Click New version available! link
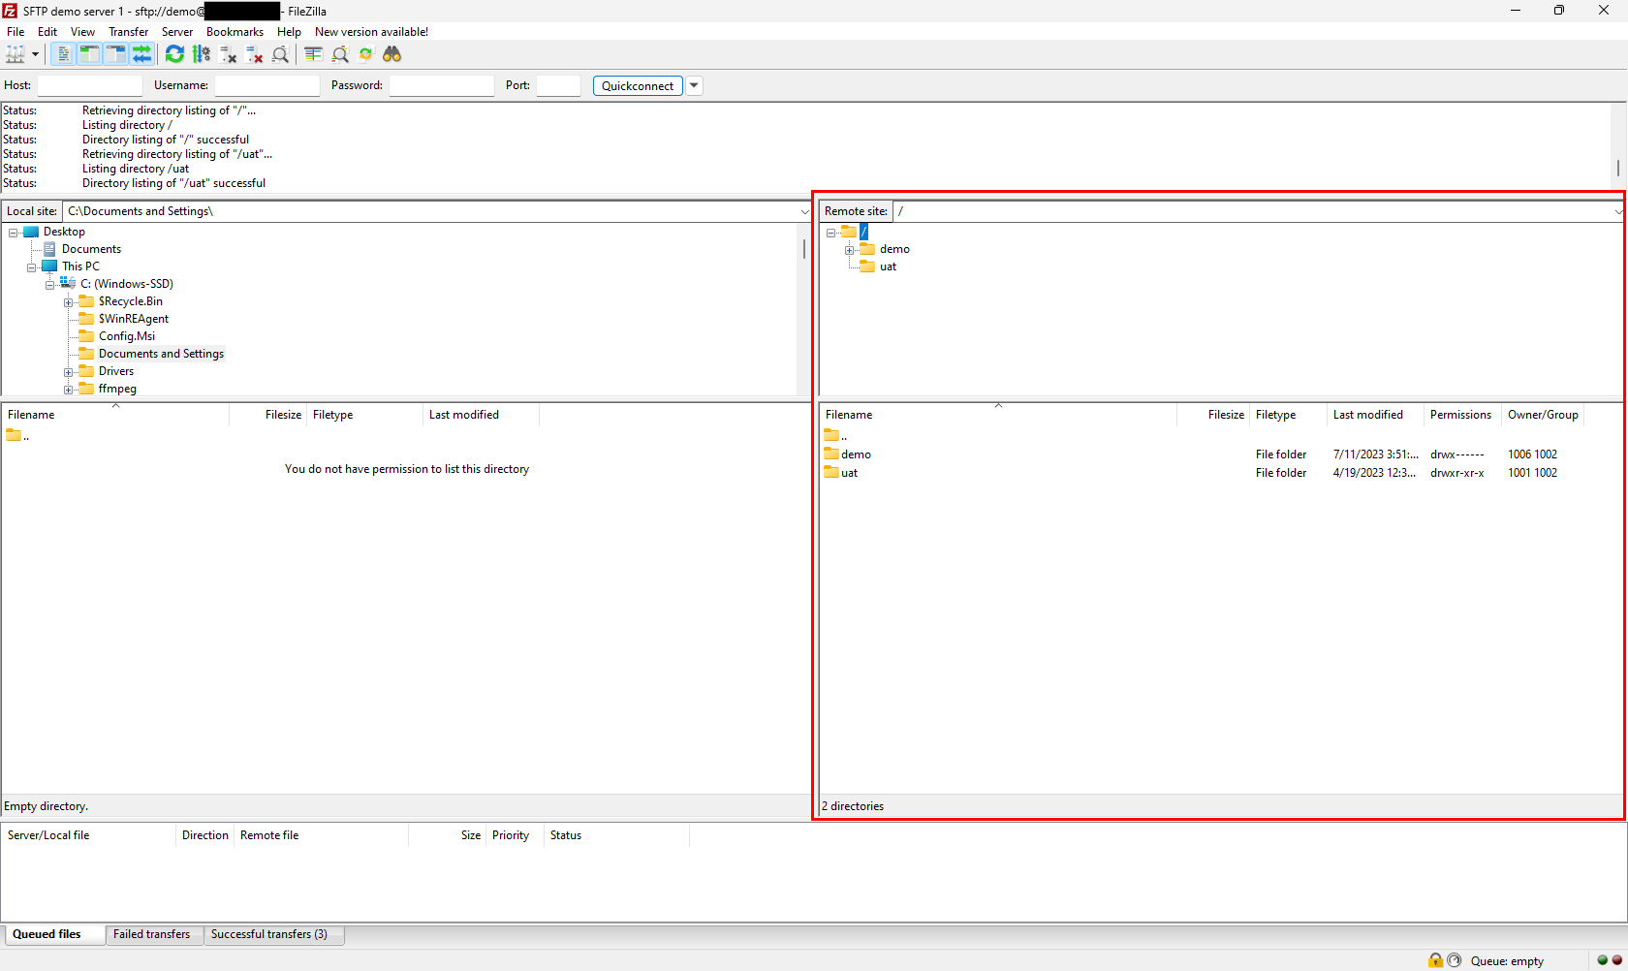This screenshot has height=971, width=1628. (x=371, y=32)
